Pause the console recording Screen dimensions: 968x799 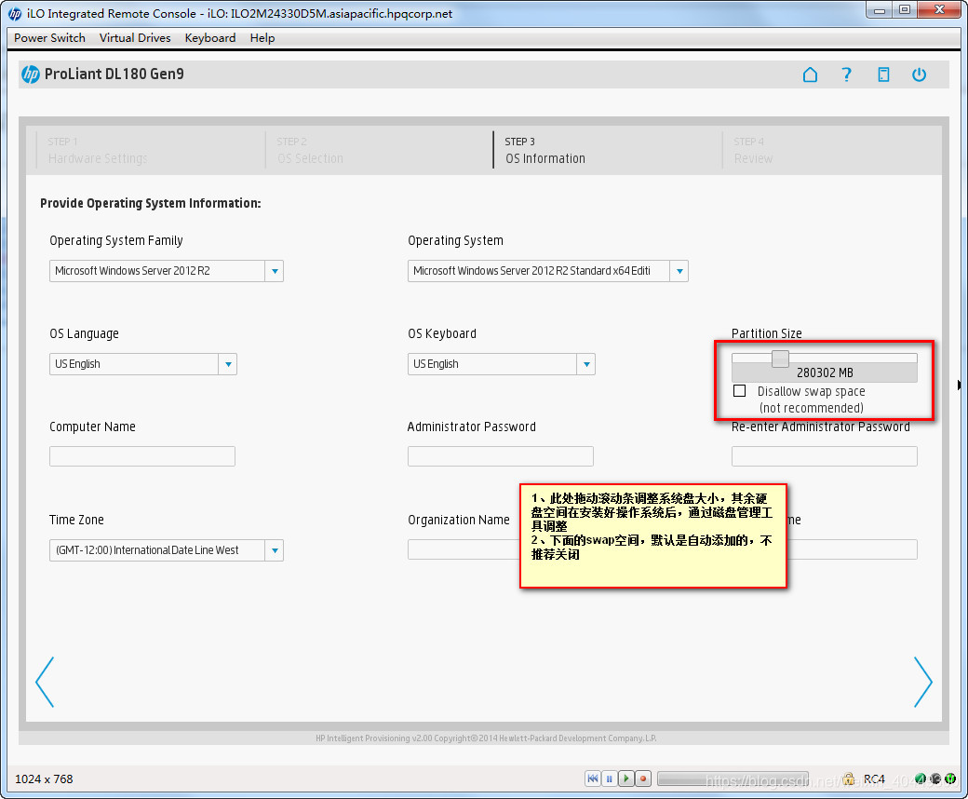[x=610, y=779]
